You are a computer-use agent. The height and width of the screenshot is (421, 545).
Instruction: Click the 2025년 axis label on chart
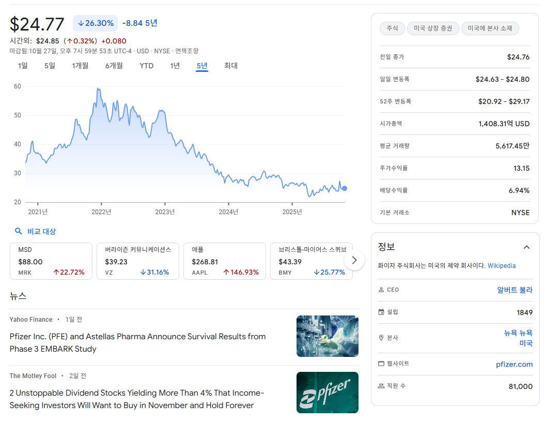click(x=292, y=212)
